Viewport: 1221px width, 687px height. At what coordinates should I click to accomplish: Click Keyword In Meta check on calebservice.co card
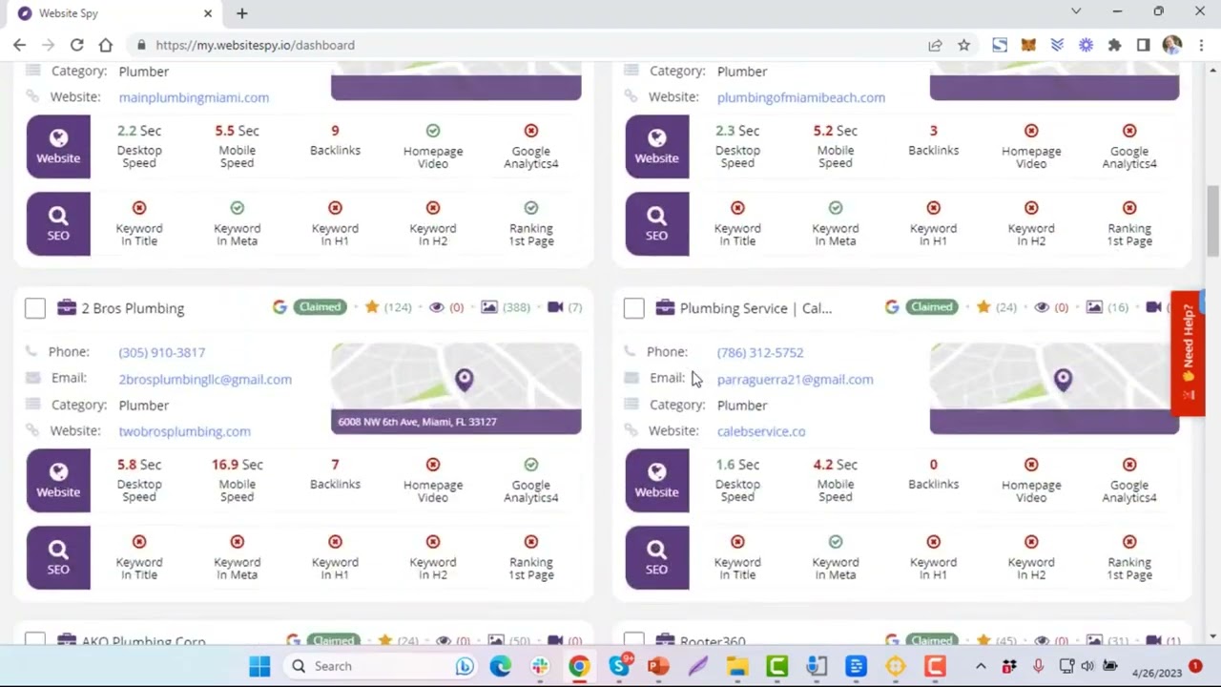pos(836,542)
